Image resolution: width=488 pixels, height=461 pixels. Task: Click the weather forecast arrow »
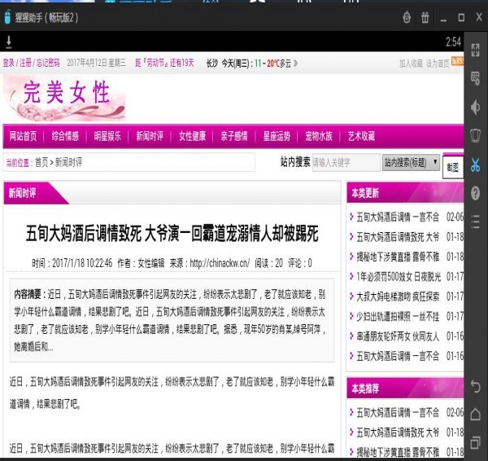click(x=295, y=64)
